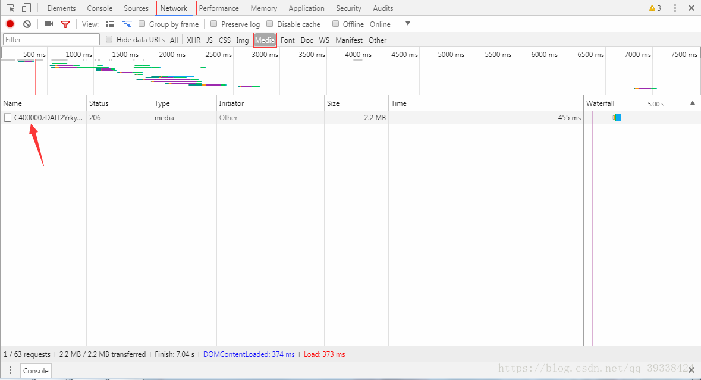The image size is (701, 380).
Task: Filter requests by Manifest
Action: click(348, 40)
